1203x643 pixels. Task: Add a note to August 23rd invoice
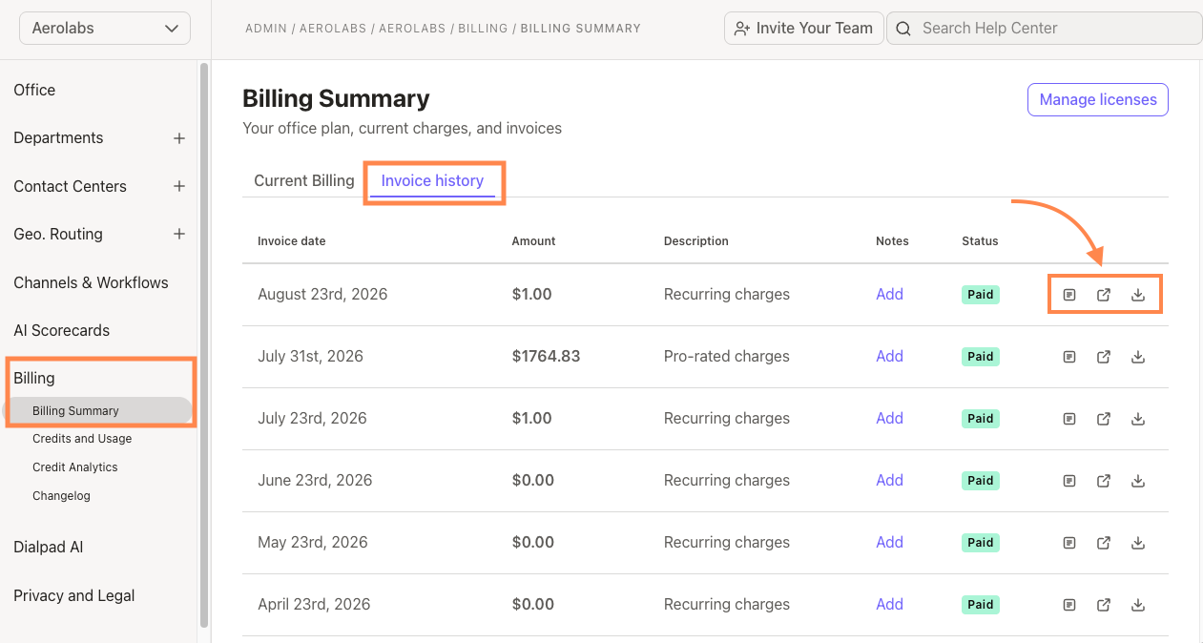click(889, 294)
